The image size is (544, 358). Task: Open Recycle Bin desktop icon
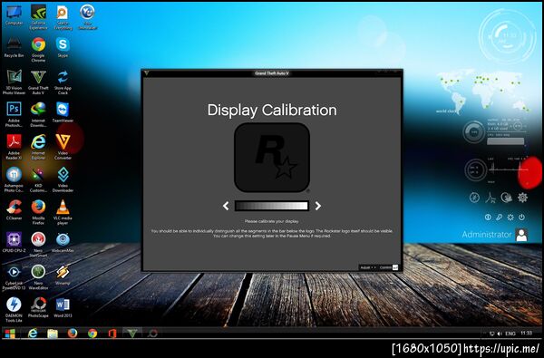(x=14, y=47)
